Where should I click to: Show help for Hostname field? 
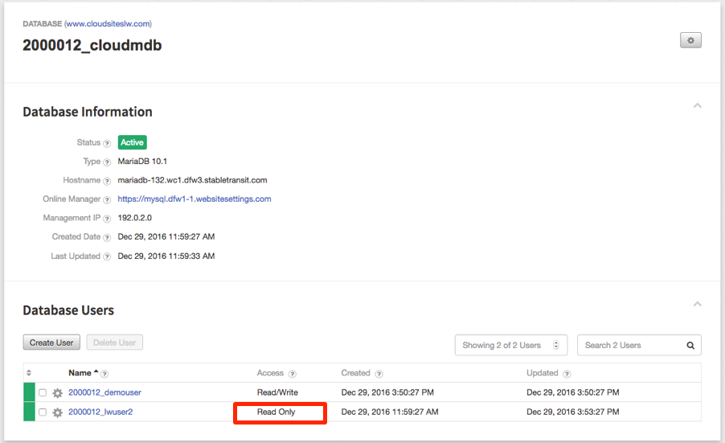(107, 181)
